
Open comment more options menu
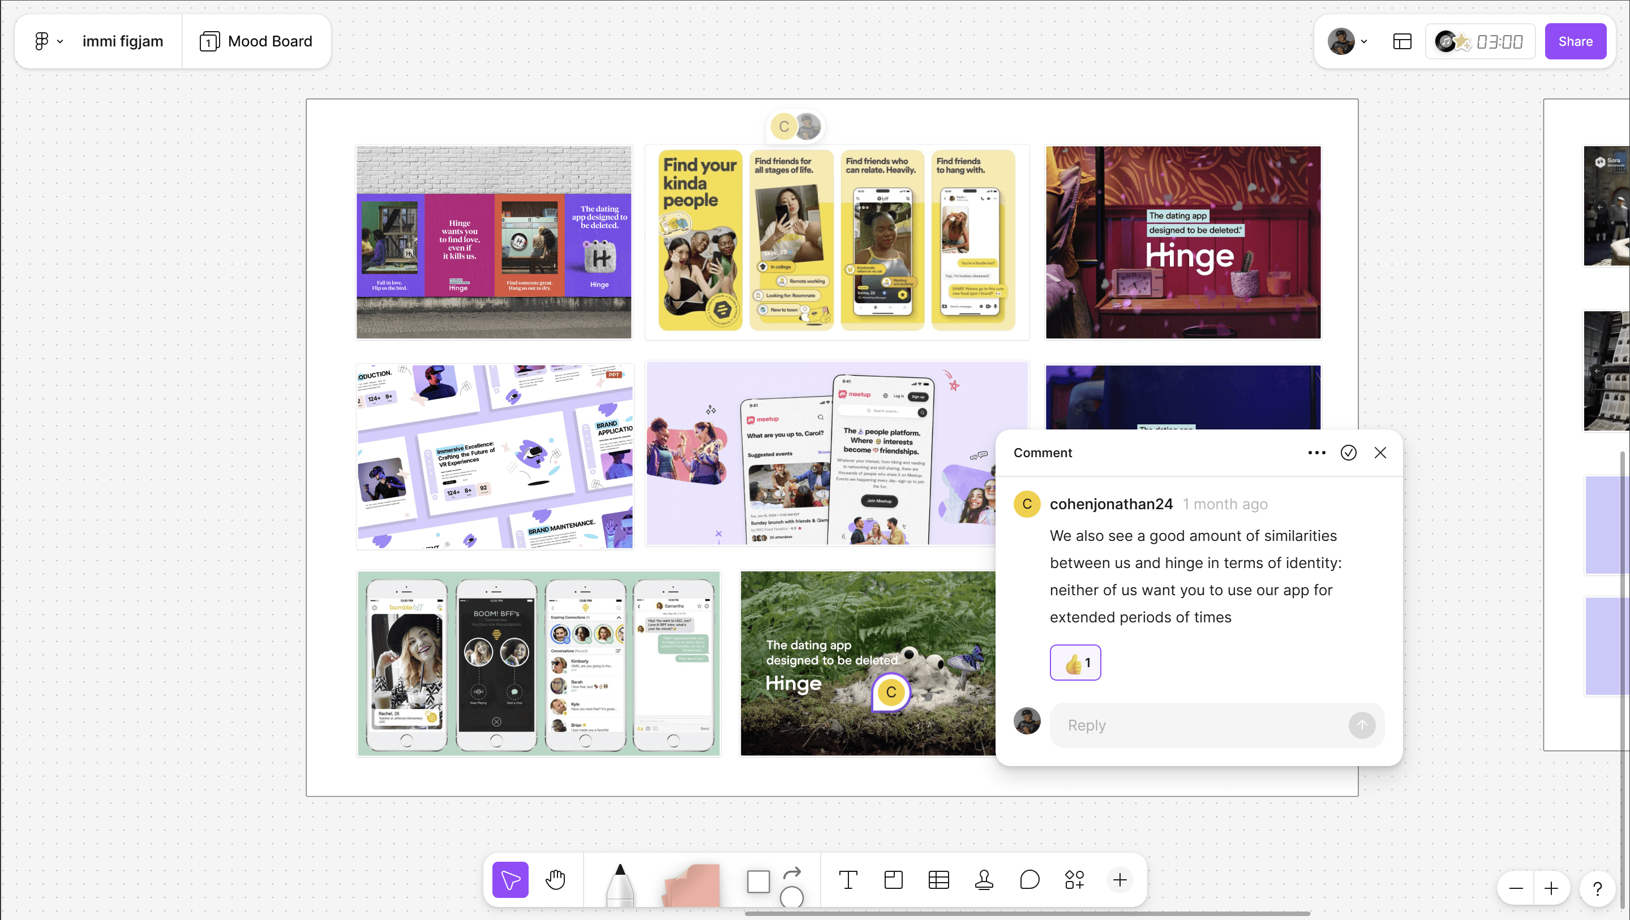[x=1316, y=453]
